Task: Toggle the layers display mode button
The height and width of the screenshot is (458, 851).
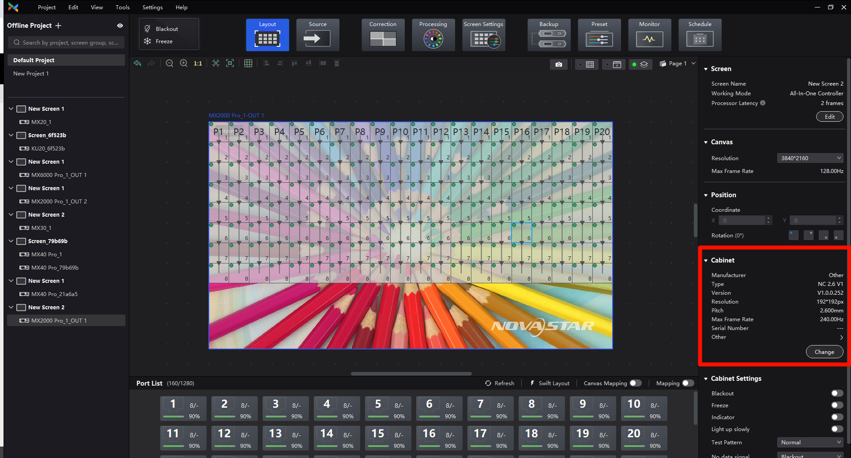Action: tap(640, 64)
